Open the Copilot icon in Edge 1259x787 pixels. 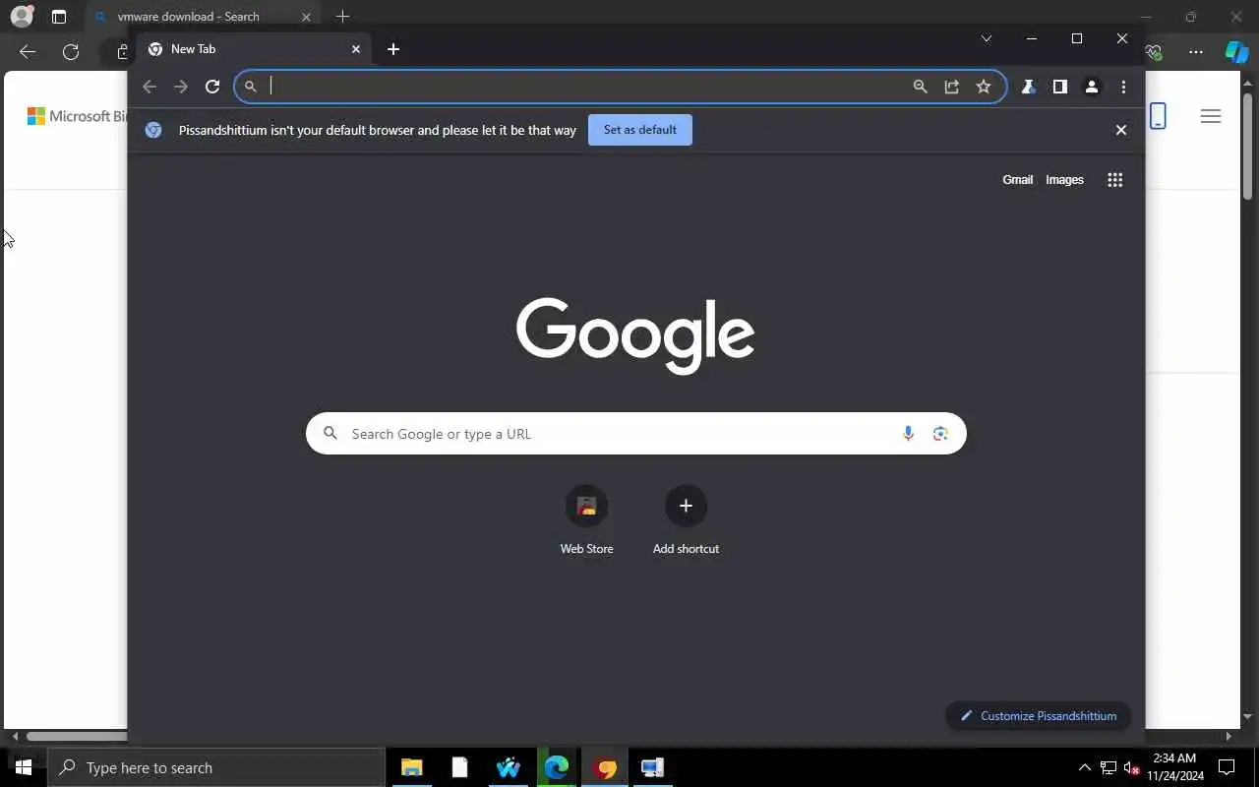coord(1237,52)
